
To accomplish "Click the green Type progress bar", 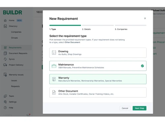I will click(65, 25).
